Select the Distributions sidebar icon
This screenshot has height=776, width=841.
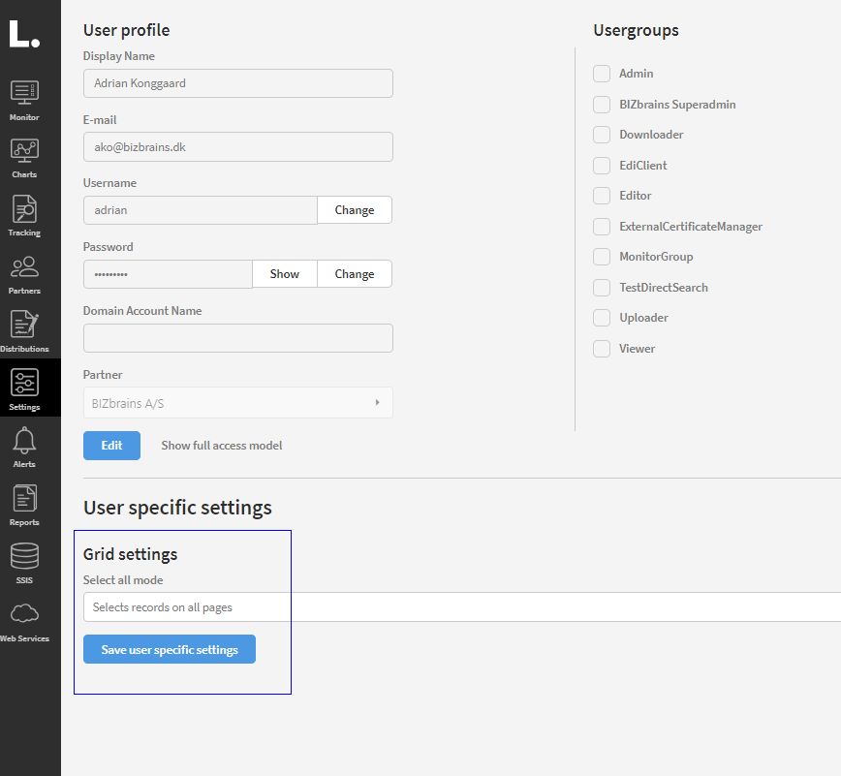tap(24, 326)
